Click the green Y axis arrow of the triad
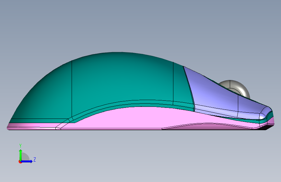 21,154
